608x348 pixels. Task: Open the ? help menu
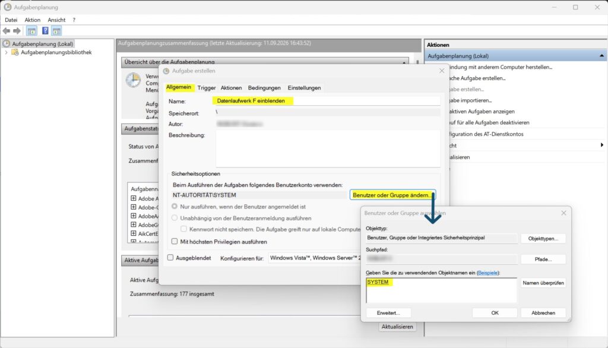coord(74,20)
